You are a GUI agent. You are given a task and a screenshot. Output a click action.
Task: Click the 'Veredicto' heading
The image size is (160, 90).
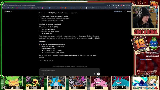click(42, 42)
